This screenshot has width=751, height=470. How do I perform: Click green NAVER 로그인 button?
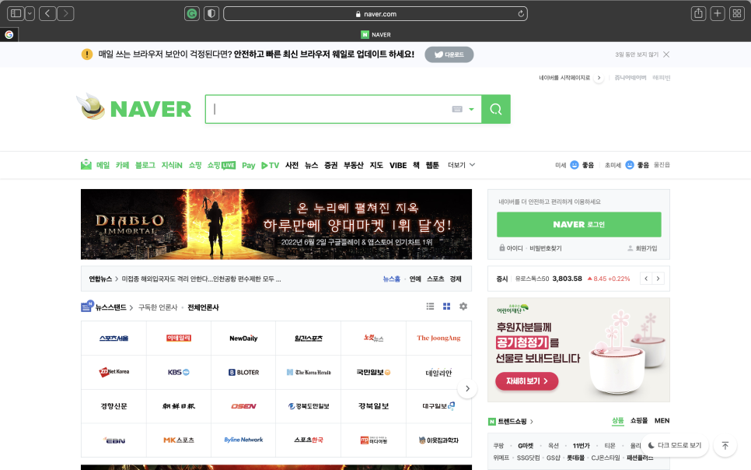click(579, 224)
